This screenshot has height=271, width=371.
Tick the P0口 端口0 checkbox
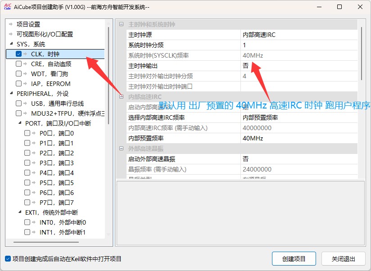click(27, 133)
